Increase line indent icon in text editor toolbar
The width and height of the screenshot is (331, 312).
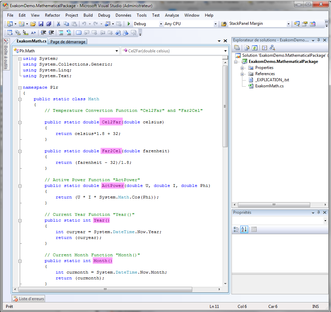pos(51,33)
